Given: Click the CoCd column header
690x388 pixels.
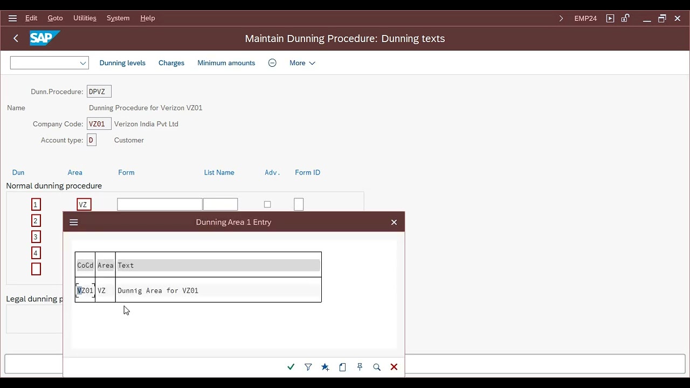Looking at the screenshot, I should [x=85, y=265].
